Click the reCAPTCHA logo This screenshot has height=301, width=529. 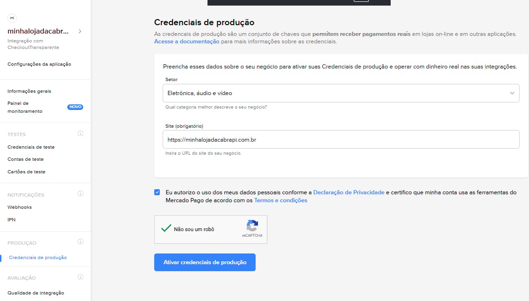click(252, 226)
